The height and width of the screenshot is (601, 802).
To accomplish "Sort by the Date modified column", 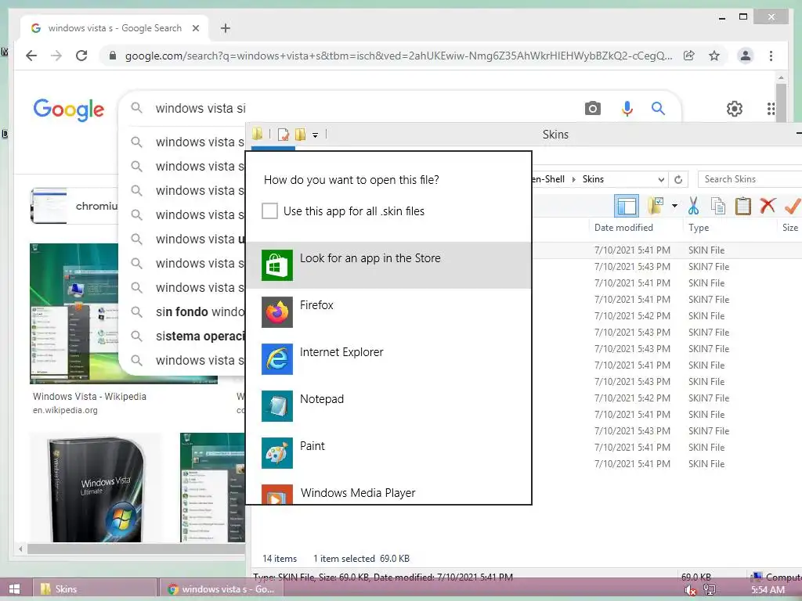I will (636, 228).
